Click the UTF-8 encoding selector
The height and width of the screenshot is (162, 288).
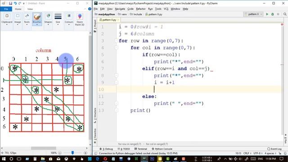pyautogui.click(x=258, y=153)
